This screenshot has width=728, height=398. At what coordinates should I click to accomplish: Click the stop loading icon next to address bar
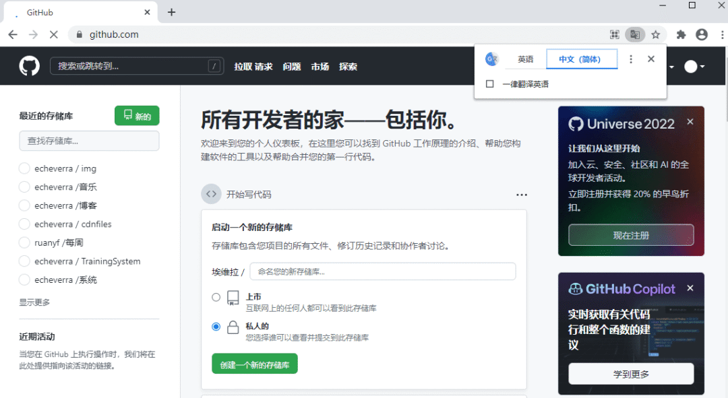click(54, 34)
